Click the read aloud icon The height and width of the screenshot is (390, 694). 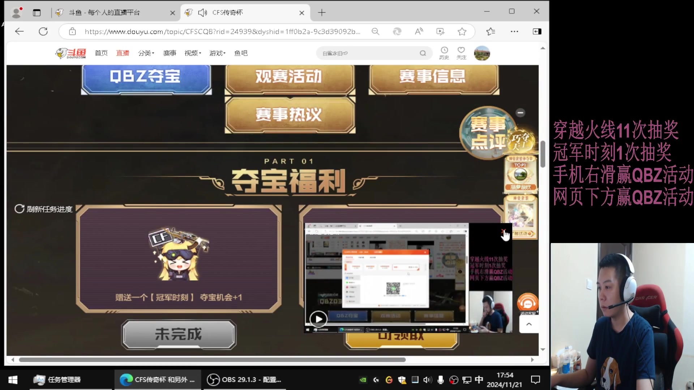click(x=419, y=31)
